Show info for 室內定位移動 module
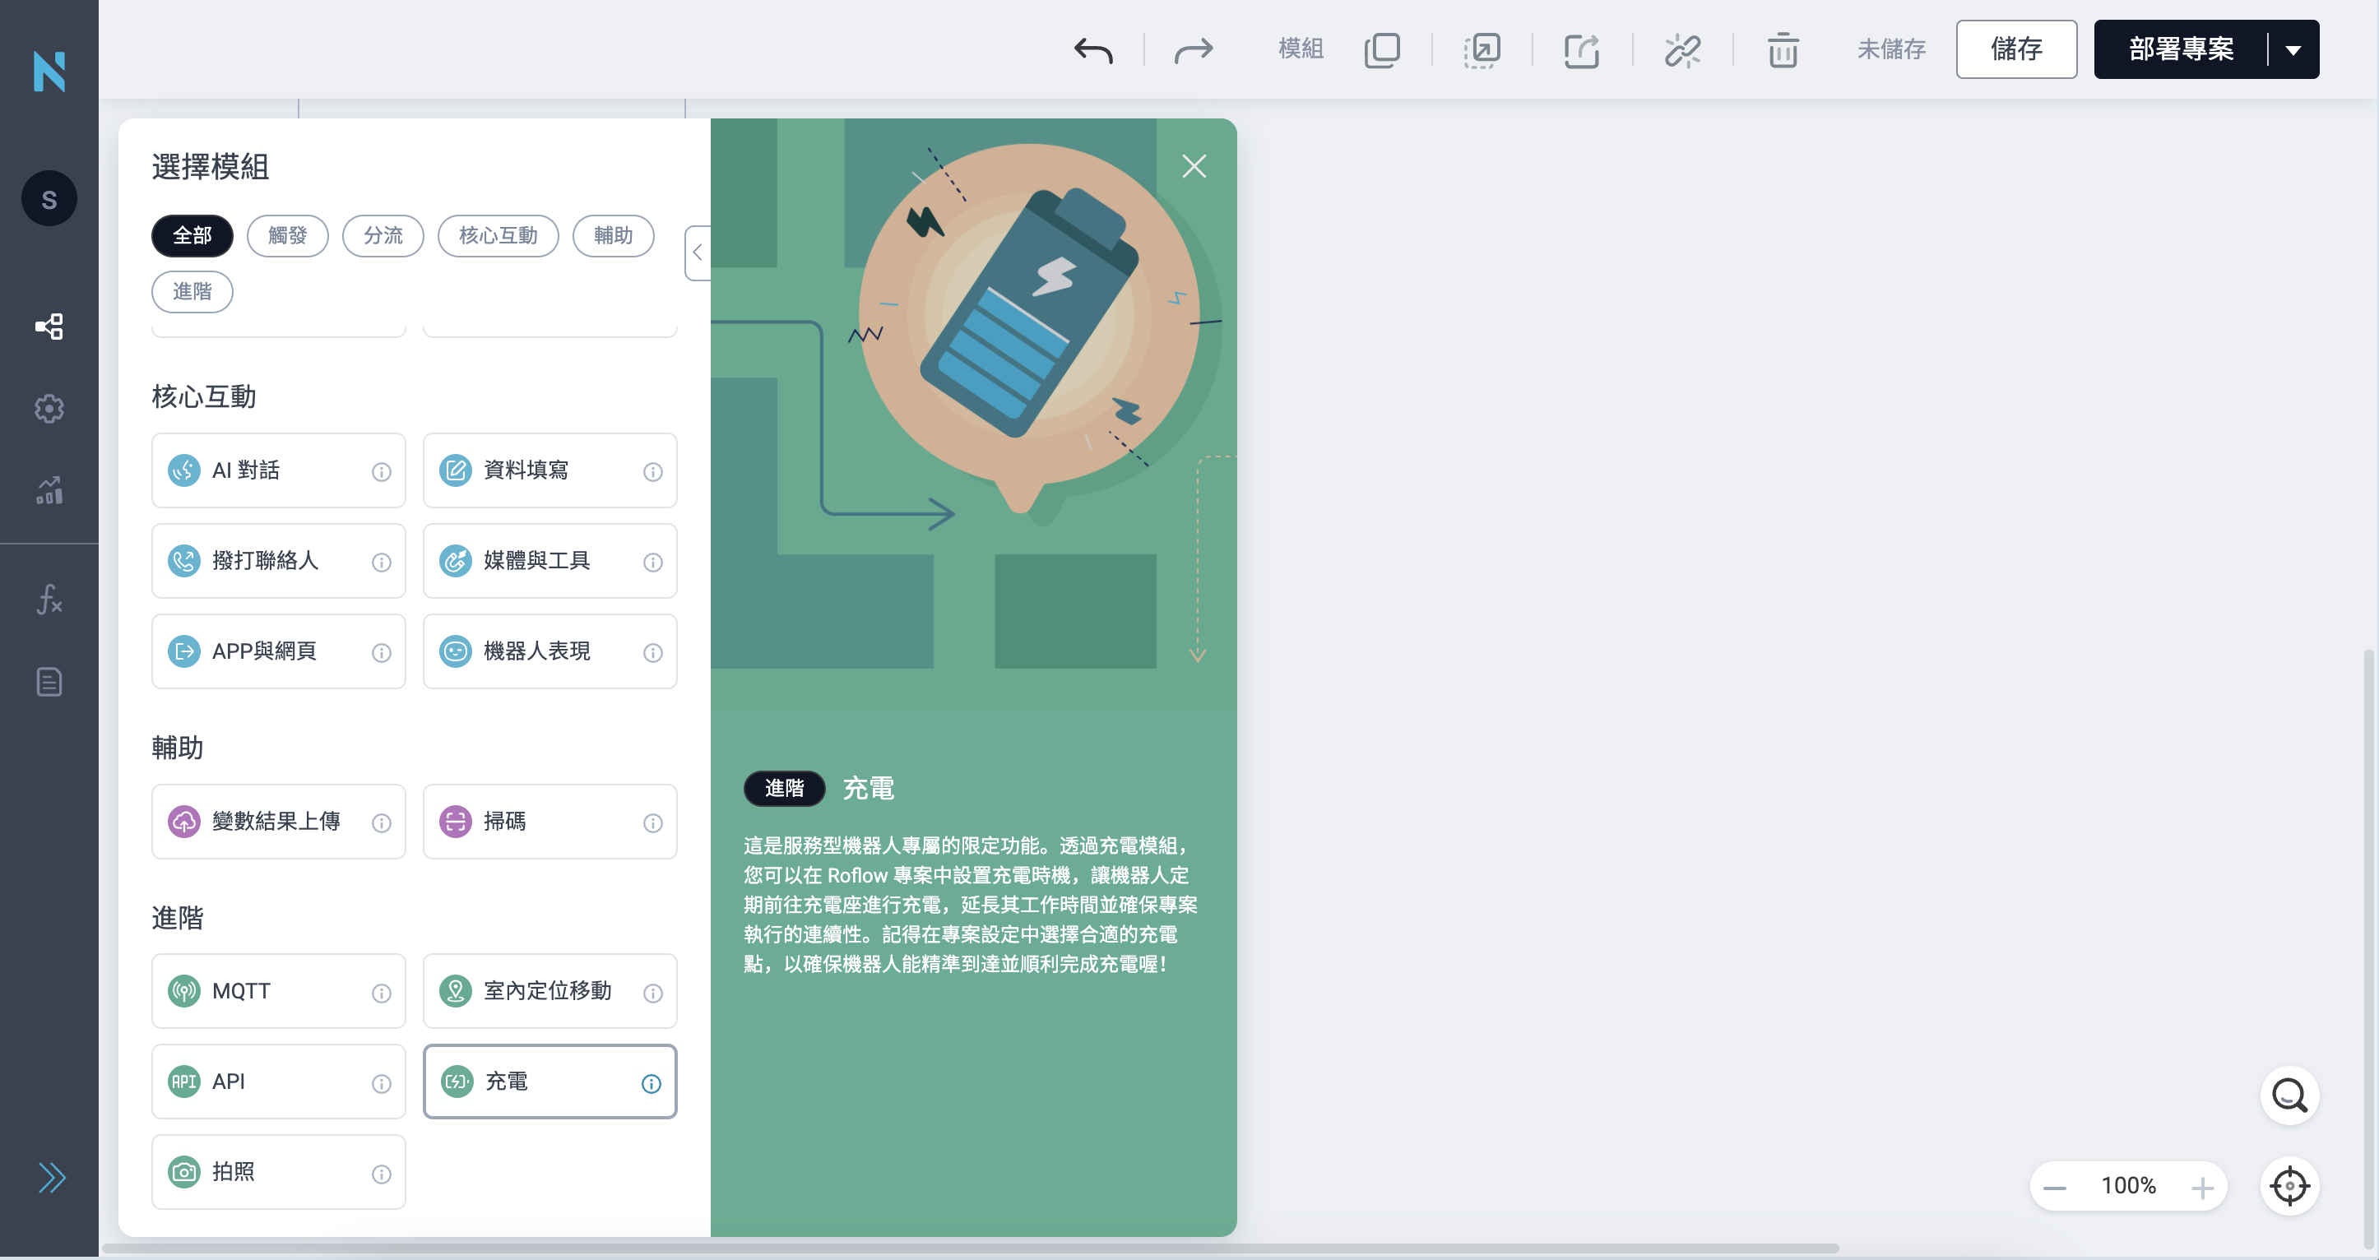 click(653, 994)
